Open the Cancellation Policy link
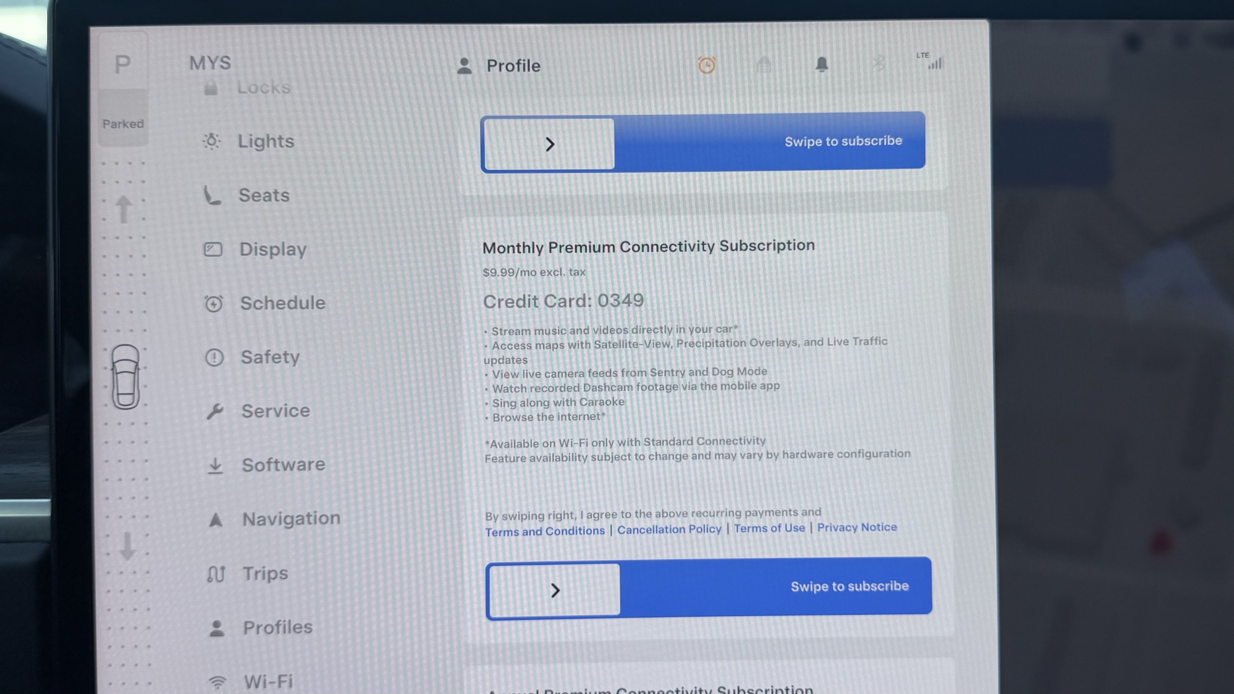1234x694 pixels. tap(669, 529)
